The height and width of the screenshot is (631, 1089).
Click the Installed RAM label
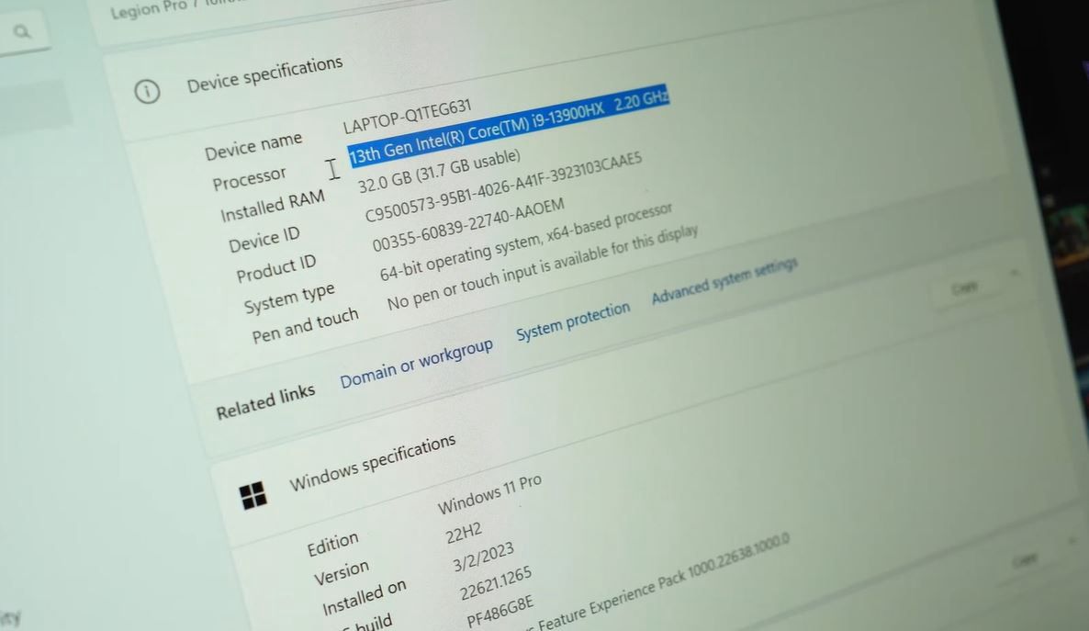pos(272,207)
